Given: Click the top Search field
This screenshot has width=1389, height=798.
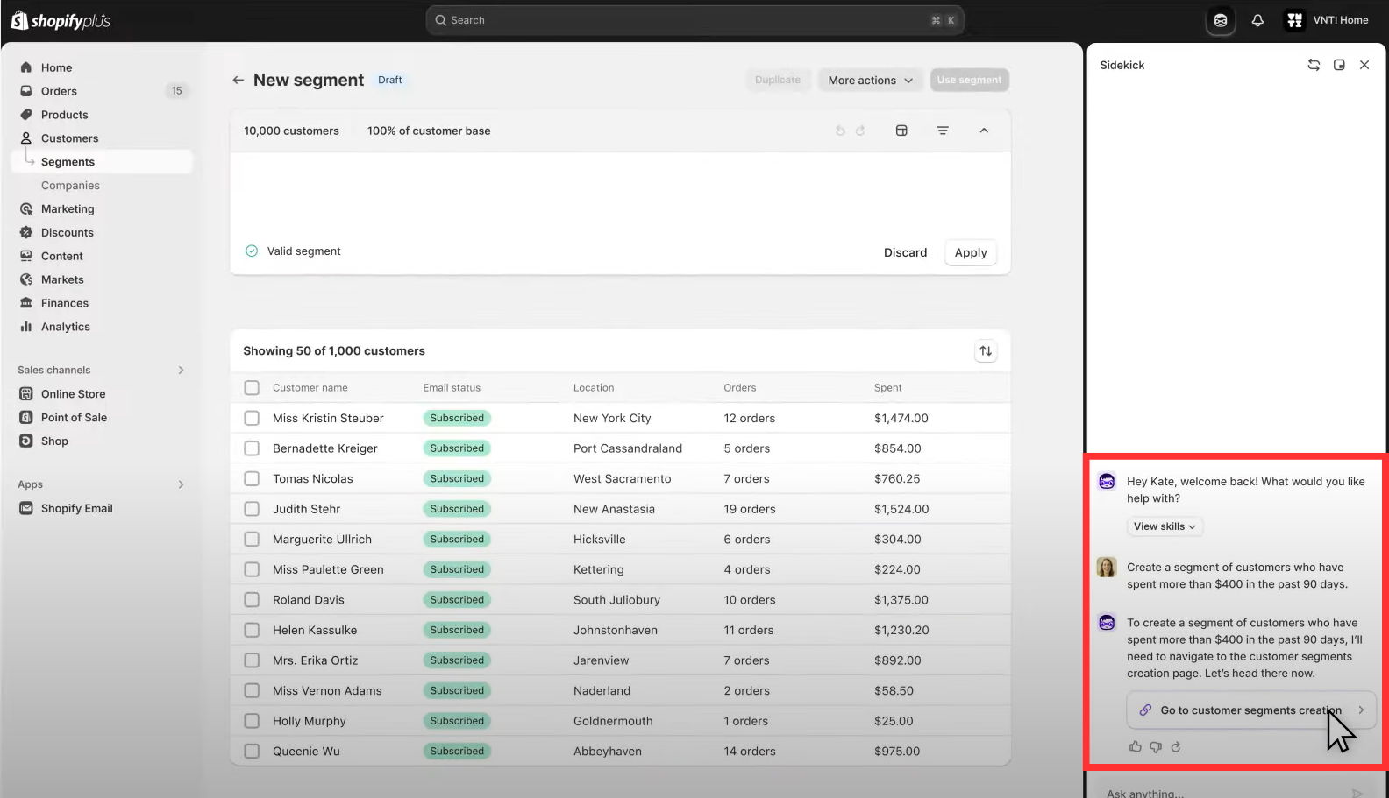Looking at the screenshot, I should [x=694, y=20].
